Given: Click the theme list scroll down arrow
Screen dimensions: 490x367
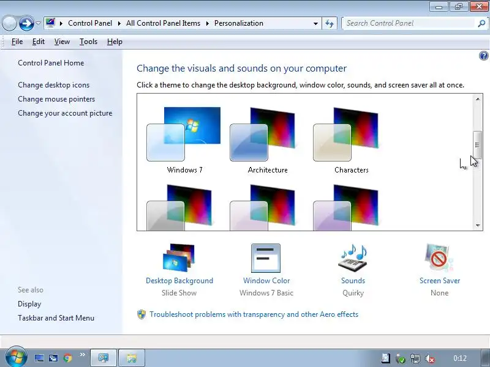Looking at the screenshot, I should 478,225.
